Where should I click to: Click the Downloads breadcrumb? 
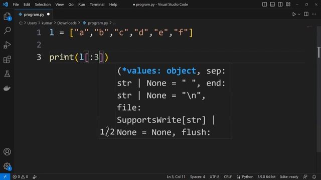[x=67, y=23]
